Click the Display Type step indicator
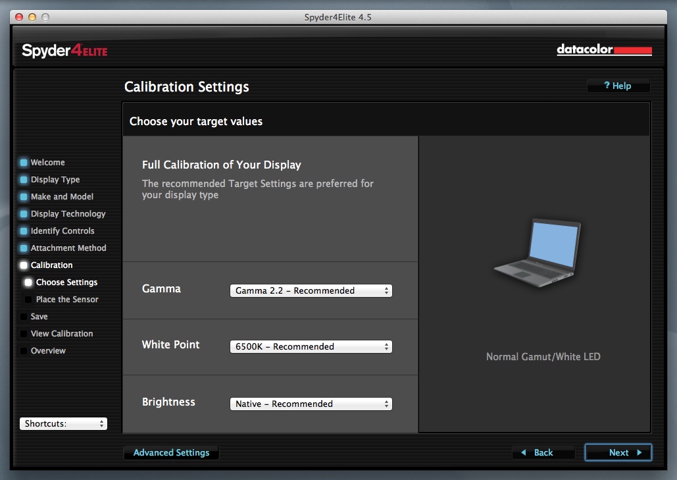The image size is (677, 480). (x=24, y=180)
